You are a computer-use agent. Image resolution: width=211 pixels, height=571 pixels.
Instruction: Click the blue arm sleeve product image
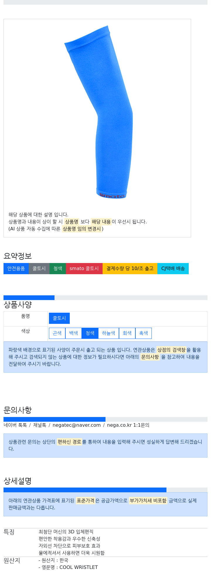(x=99, y=112)
